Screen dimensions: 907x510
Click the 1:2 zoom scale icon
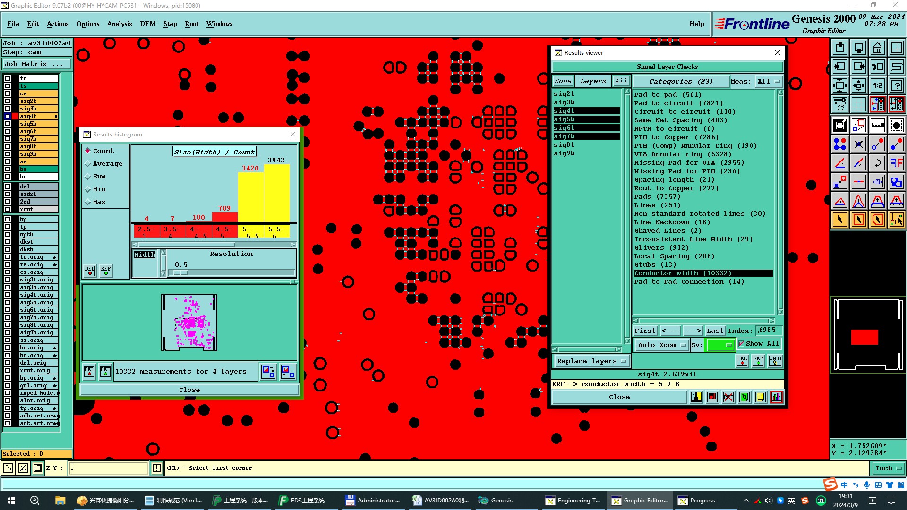tap(877, 85)
